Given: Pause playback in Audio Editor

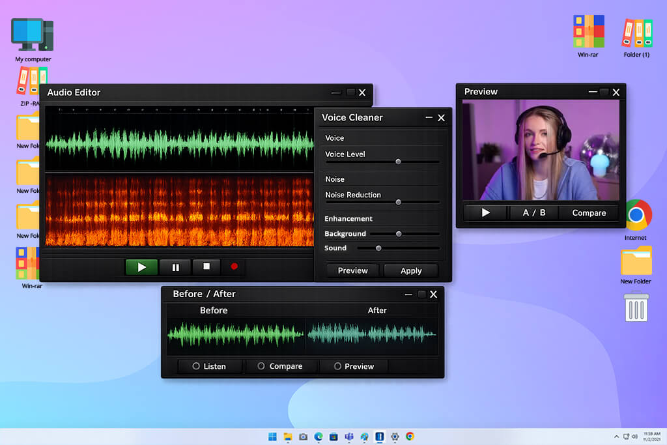Looking at the screenshot, I should tap(175, 267).
